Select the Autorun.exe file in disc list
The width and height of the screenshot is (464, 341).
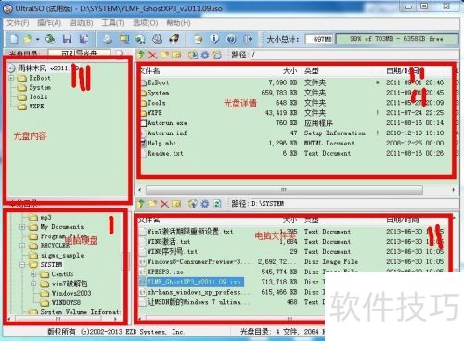[167, 123]
